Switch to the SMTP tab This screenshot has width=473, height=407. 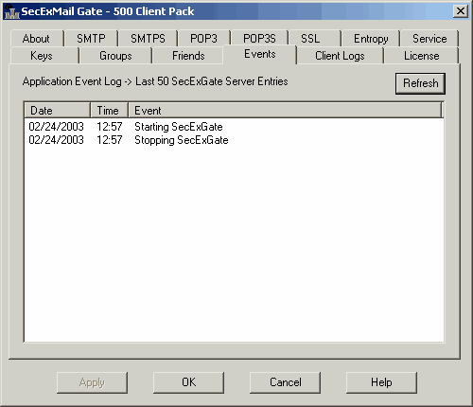(x=91, y=39)
